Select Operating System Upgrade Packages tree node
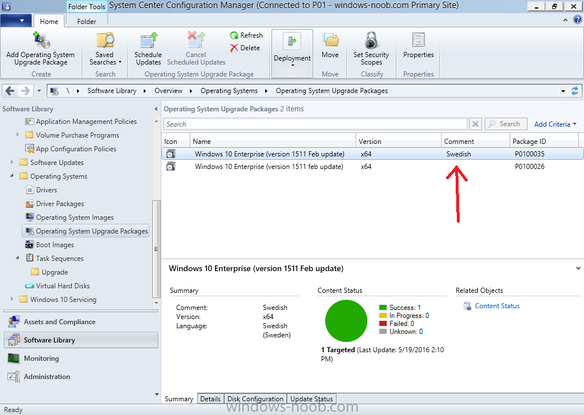Image resolution: width=584 pixels, height=415 pixels. click(x=86, y=231)
